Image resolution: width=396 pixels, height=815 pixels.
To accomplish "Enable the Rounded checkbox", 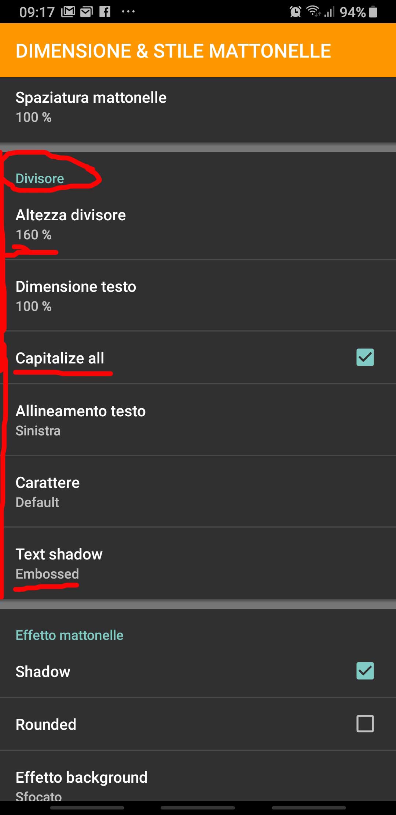I will pyautogui.click(x=365, y=724).
